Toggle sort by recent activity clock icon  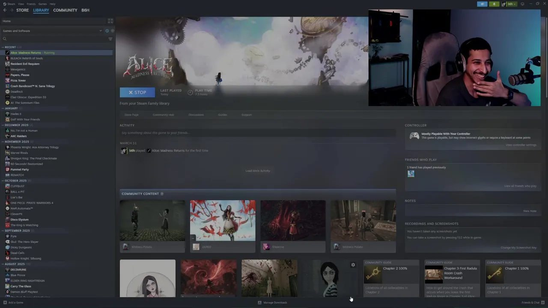tap(107, 31)
